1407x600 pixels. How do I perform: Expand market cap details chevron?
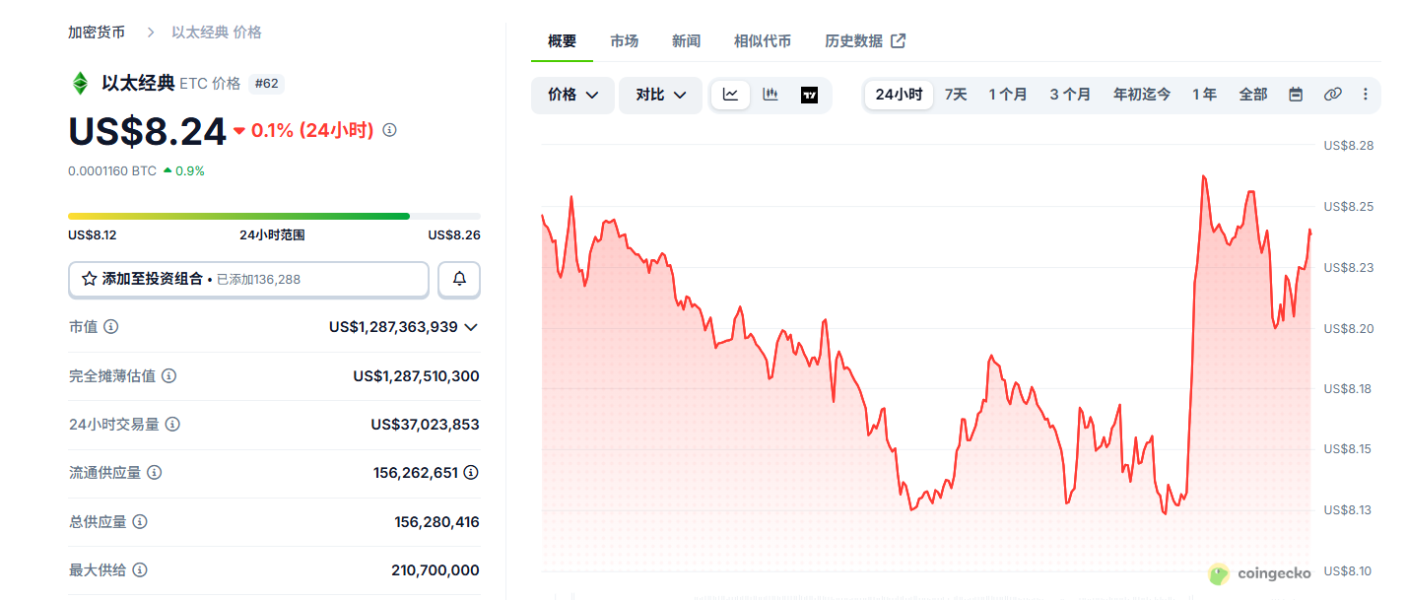pos(471,327)
